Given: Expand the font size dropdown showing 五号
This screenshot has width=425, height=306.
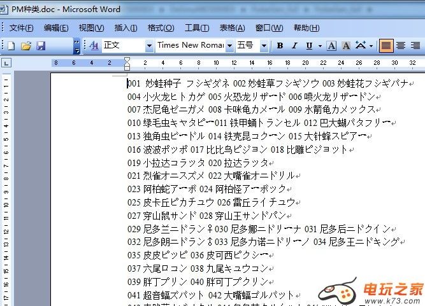Looking at the screenshot, I should coord(265,46).
